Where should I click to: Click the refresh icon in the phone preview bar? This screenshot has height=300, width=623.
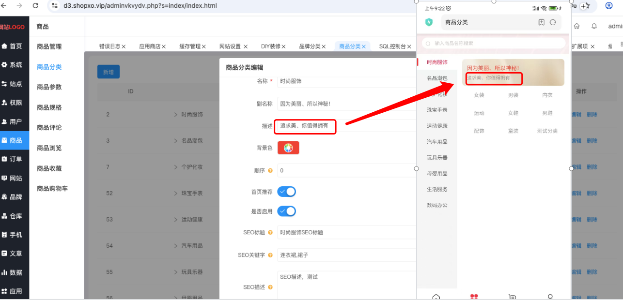(x=553, y=22)
